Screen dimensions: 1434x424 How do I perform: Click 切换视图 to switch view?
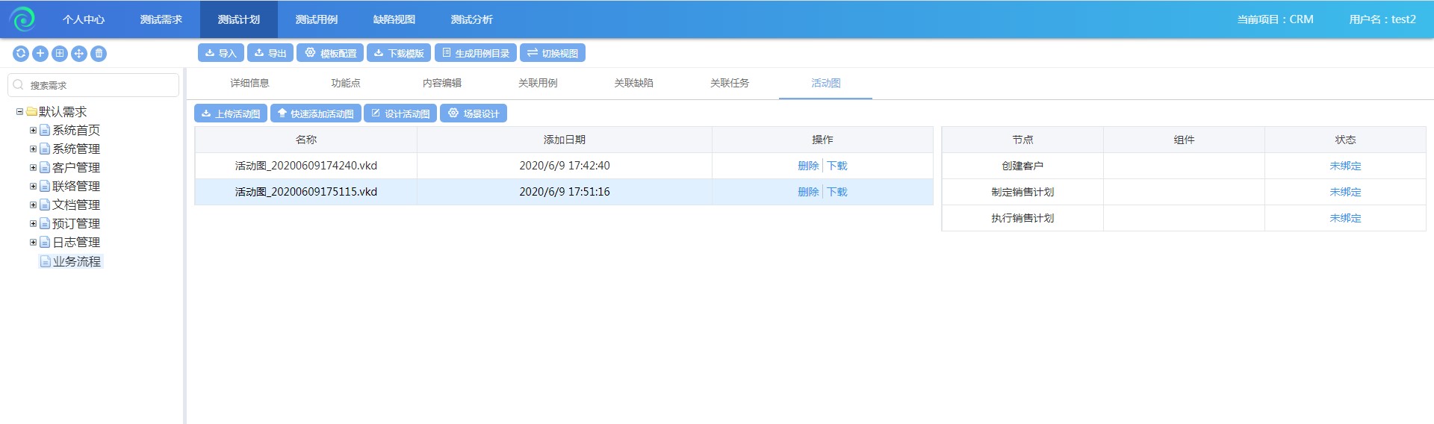click(552, 53)
